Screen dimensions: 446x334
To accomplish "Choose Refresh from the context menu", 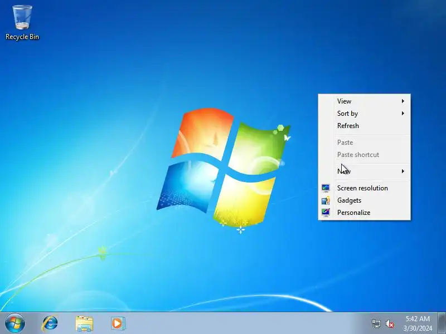I will point(365,126).
